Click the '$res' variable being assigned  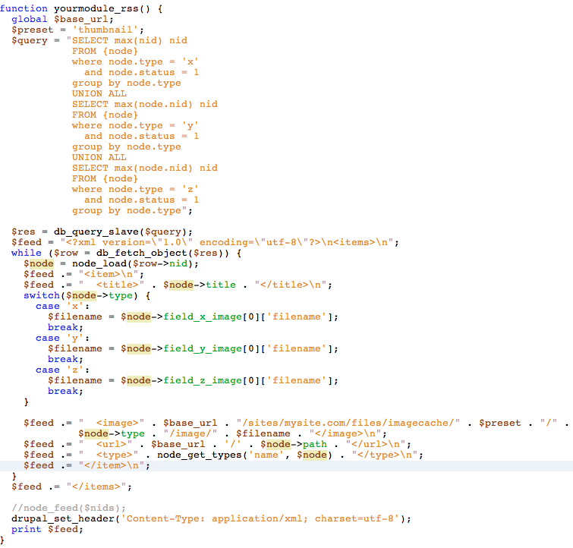[24, 231]
